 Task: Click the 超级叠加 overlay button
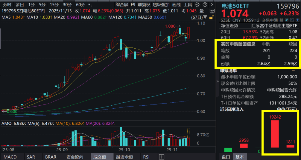click(x=161, y=5)
